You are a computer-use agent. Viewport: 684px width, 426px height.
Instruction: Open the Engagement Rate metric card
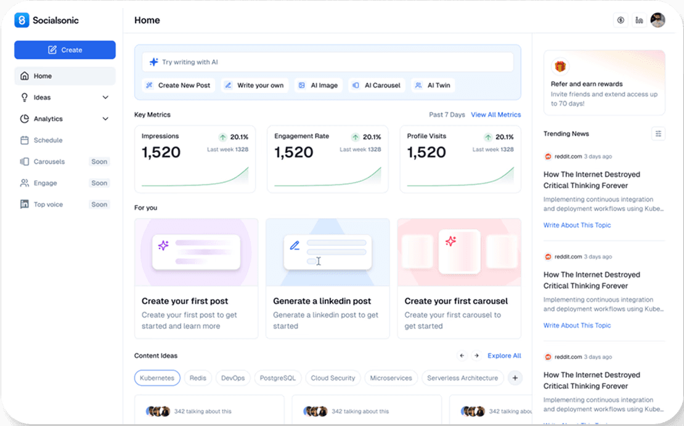[328, 159]
